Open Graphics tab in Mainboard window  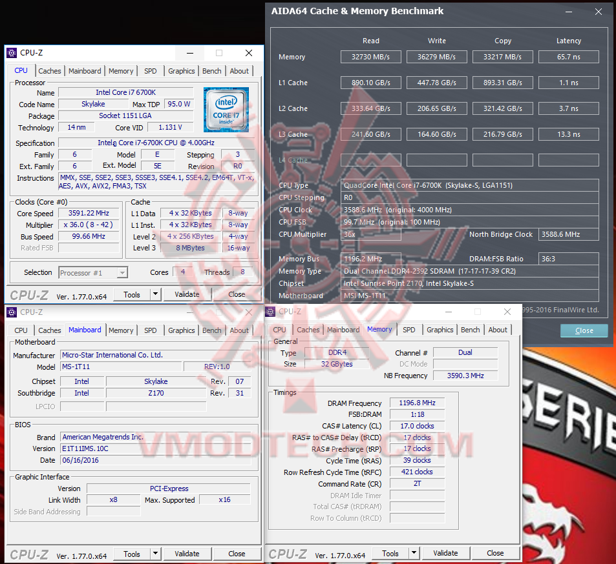pyautogui.click(x=182, y=330)
